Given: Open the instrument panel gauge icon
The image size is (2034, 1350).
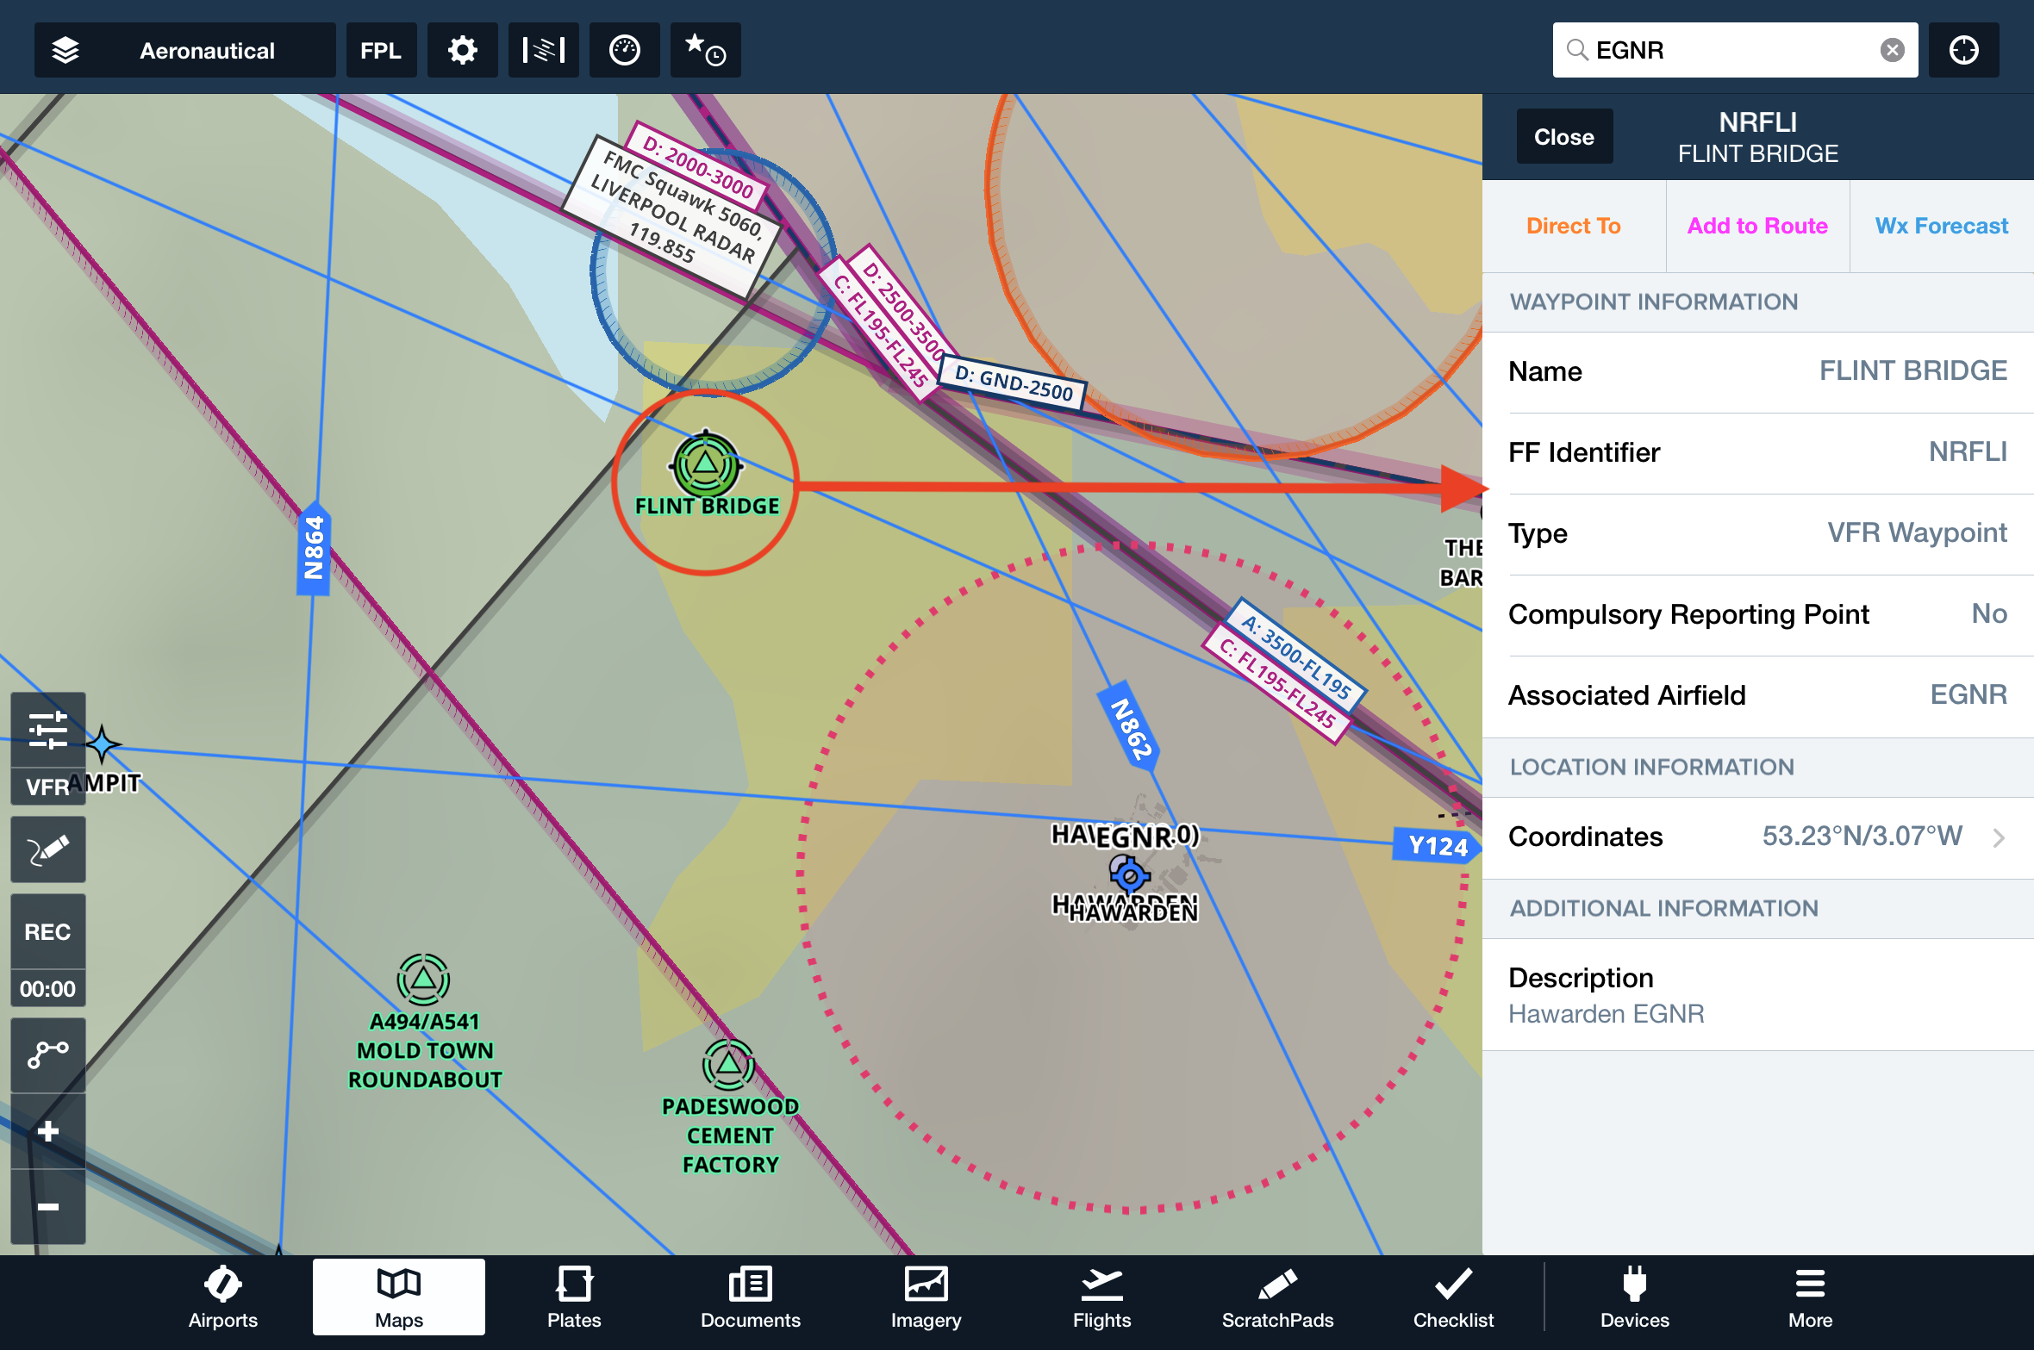Looking at the screenshot, I should click(624, 50).
